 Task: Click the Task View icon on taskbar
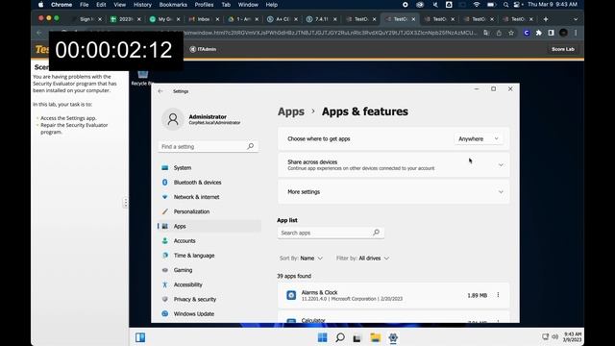[x=357, y=337]
